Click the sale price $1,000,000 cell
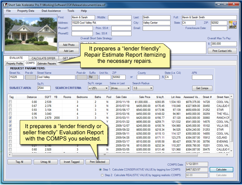The image size is (242, 185). [142, 102]
